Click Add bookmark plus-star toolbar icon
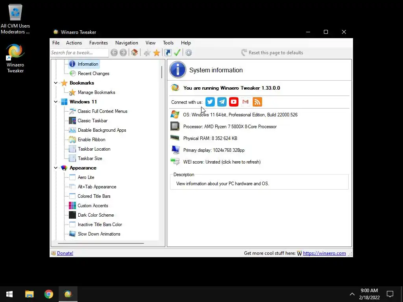 pos(147,53)
